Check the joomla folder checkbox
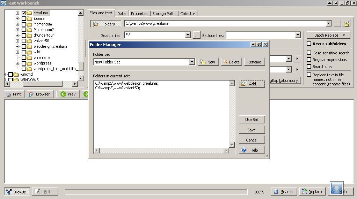The width and height of the screenshot is (357, 199). pyautogui.click(x=24, y=18)
